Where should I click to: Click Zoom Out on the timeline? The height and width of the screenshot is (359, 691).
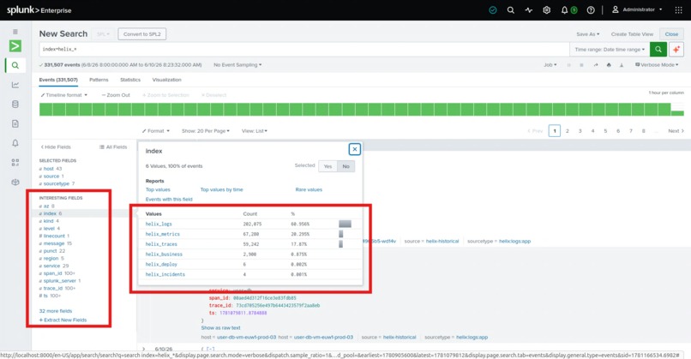coord(116,95)
